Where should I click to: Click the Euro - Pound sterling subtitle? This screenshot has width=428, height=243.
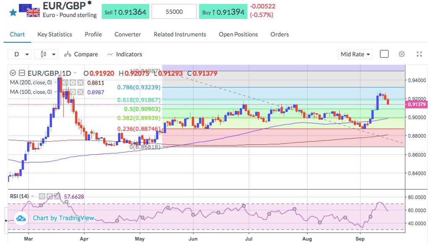[70, 15]
